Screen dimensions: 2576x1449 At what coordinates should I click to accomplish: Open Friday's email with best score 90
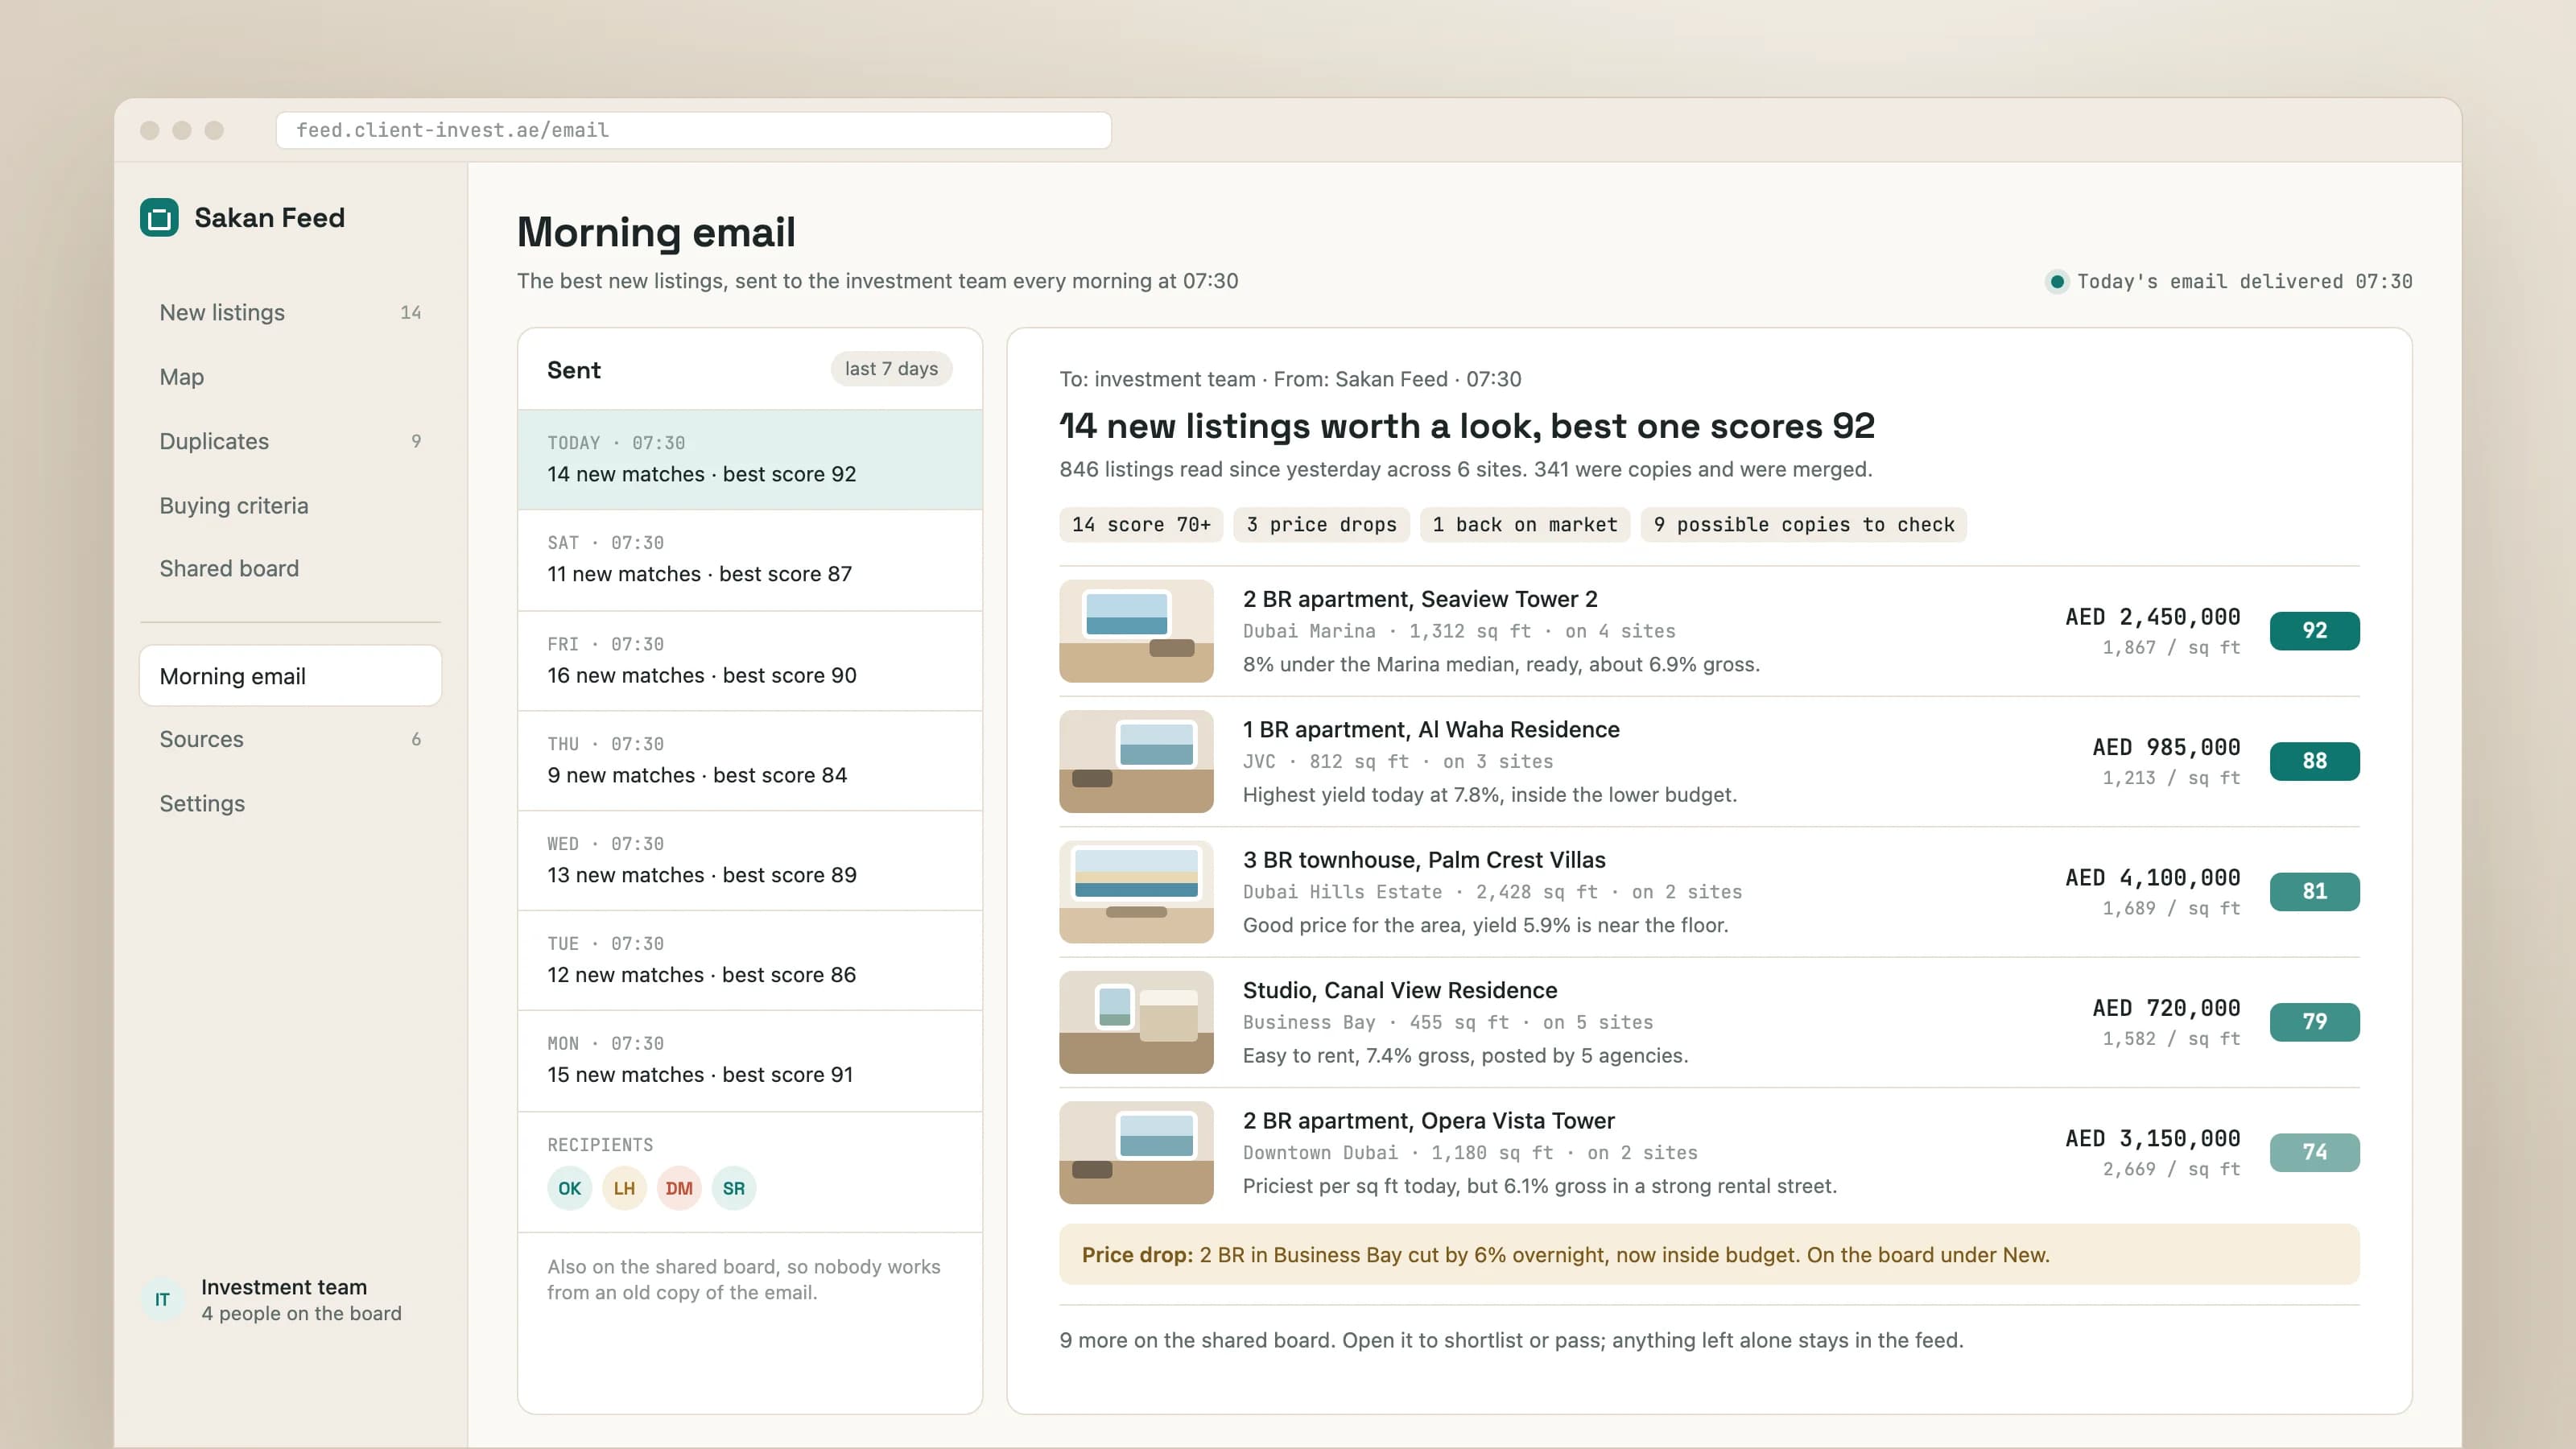750,661
